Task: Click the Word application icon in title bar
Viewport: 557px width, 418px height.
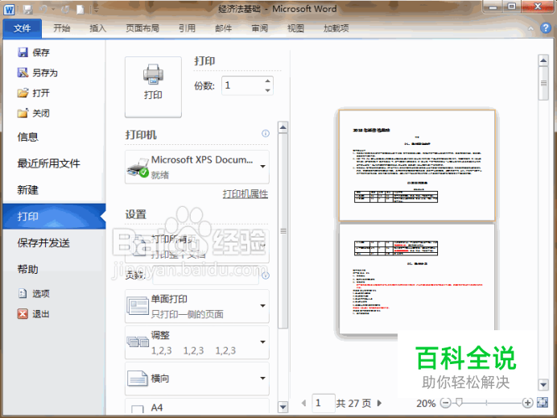Action: (x=9, y=10)
